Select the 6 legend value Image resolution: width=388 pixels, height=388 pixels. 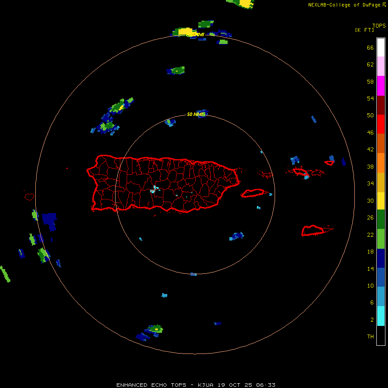[372, 302]
